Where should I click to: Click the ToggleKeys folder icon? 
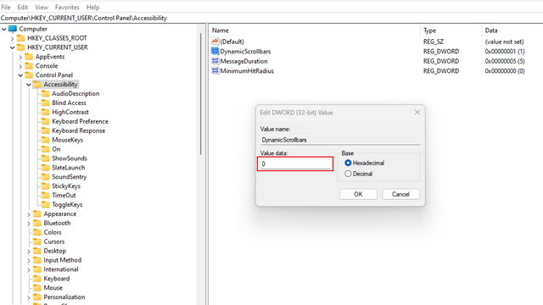click(x=45, y=205)
